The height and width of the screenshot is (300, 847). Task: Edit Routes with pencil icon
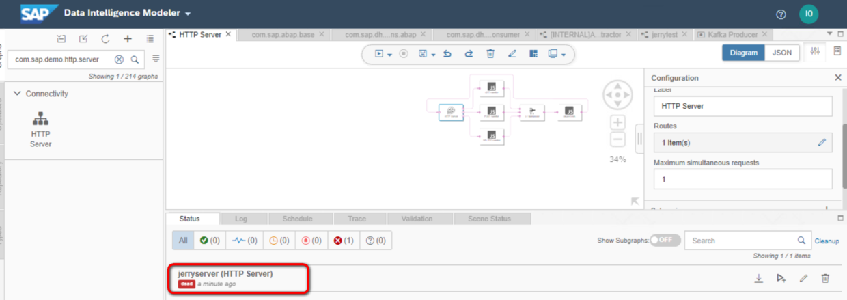pos(822,142)
